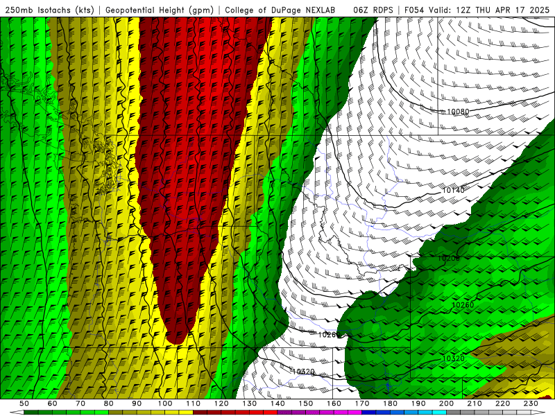Click the darkest green swatch starting the colorbar
Image resolution: width=555 pixels, height=416 pixels.
tap(31, 413)
